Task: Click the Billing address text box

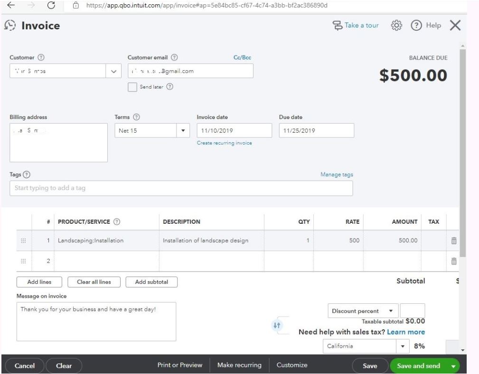Action: coord(58,143)
